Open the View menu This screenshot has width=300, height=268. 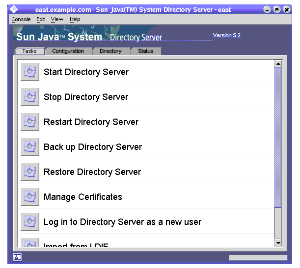(x=57, y=19)
